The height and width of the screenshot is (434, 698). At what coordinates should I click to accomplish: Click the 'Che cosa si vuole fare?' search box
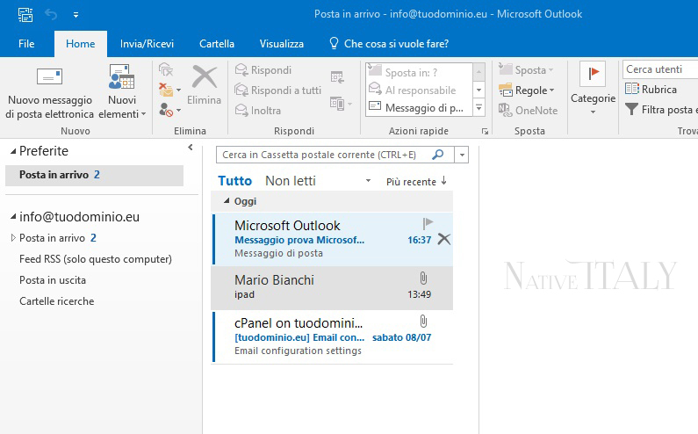pyautogui.click(x=389, y=44)
